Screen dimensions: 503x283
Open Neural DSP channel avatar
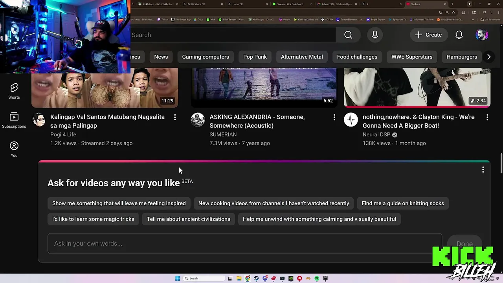[x=351, y=119]
